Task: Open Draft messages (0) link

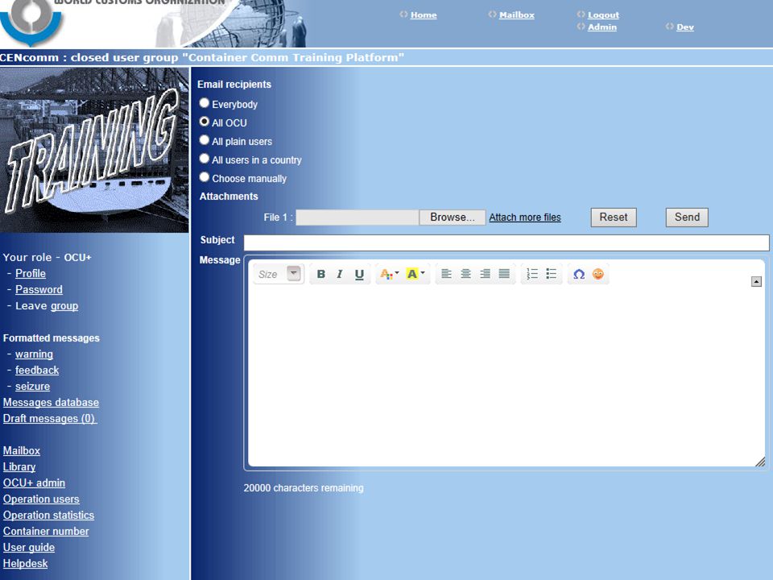Action: [49, 419]
